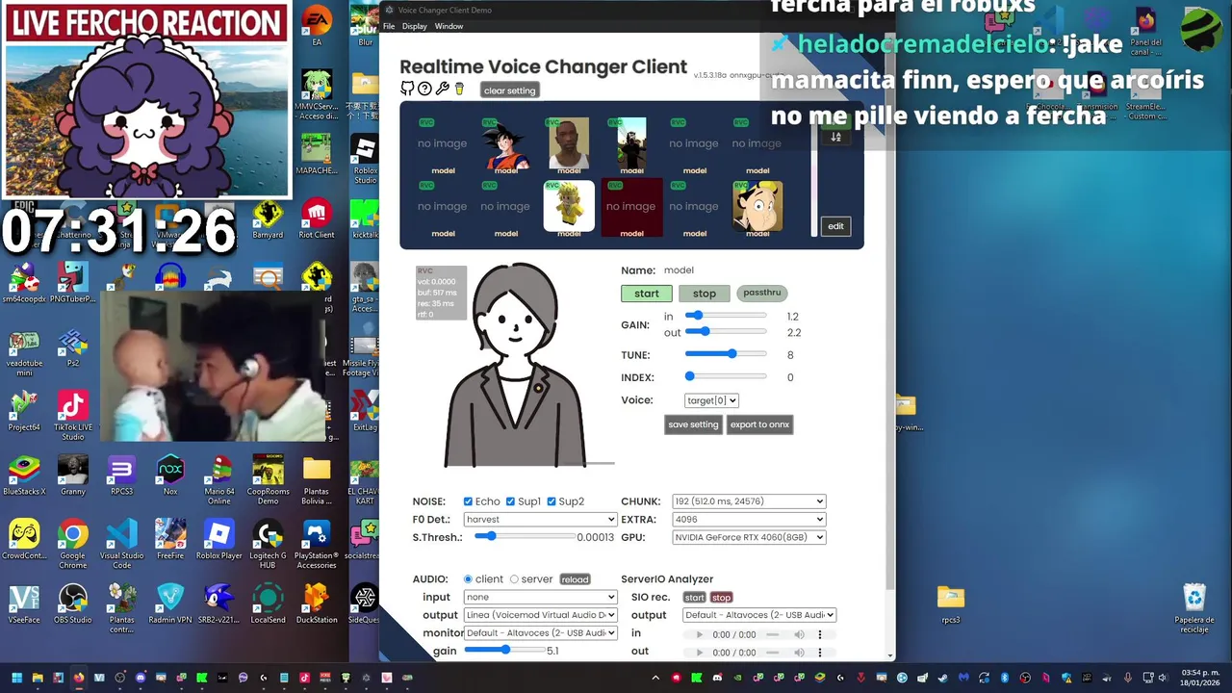Click the A-Z sort models icon
The width and height of the screenshot is (1232, 693).
pyautogui.click(x=835, y=137)
